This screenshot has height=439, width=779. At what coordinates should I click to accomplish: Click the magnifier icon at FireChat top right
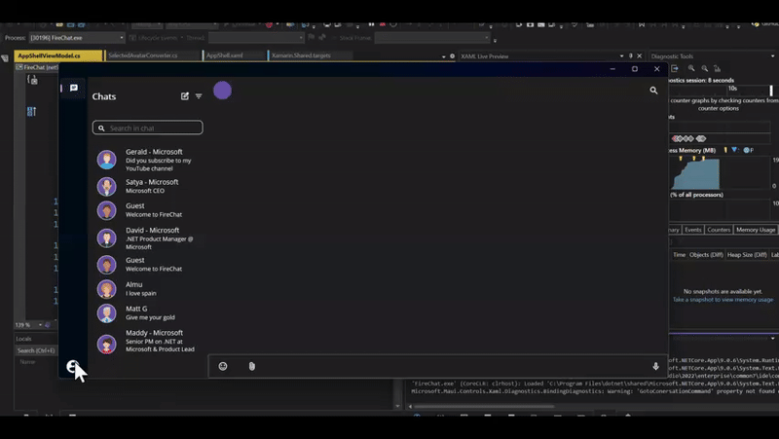pyautogui.click(x=653, y=91)
